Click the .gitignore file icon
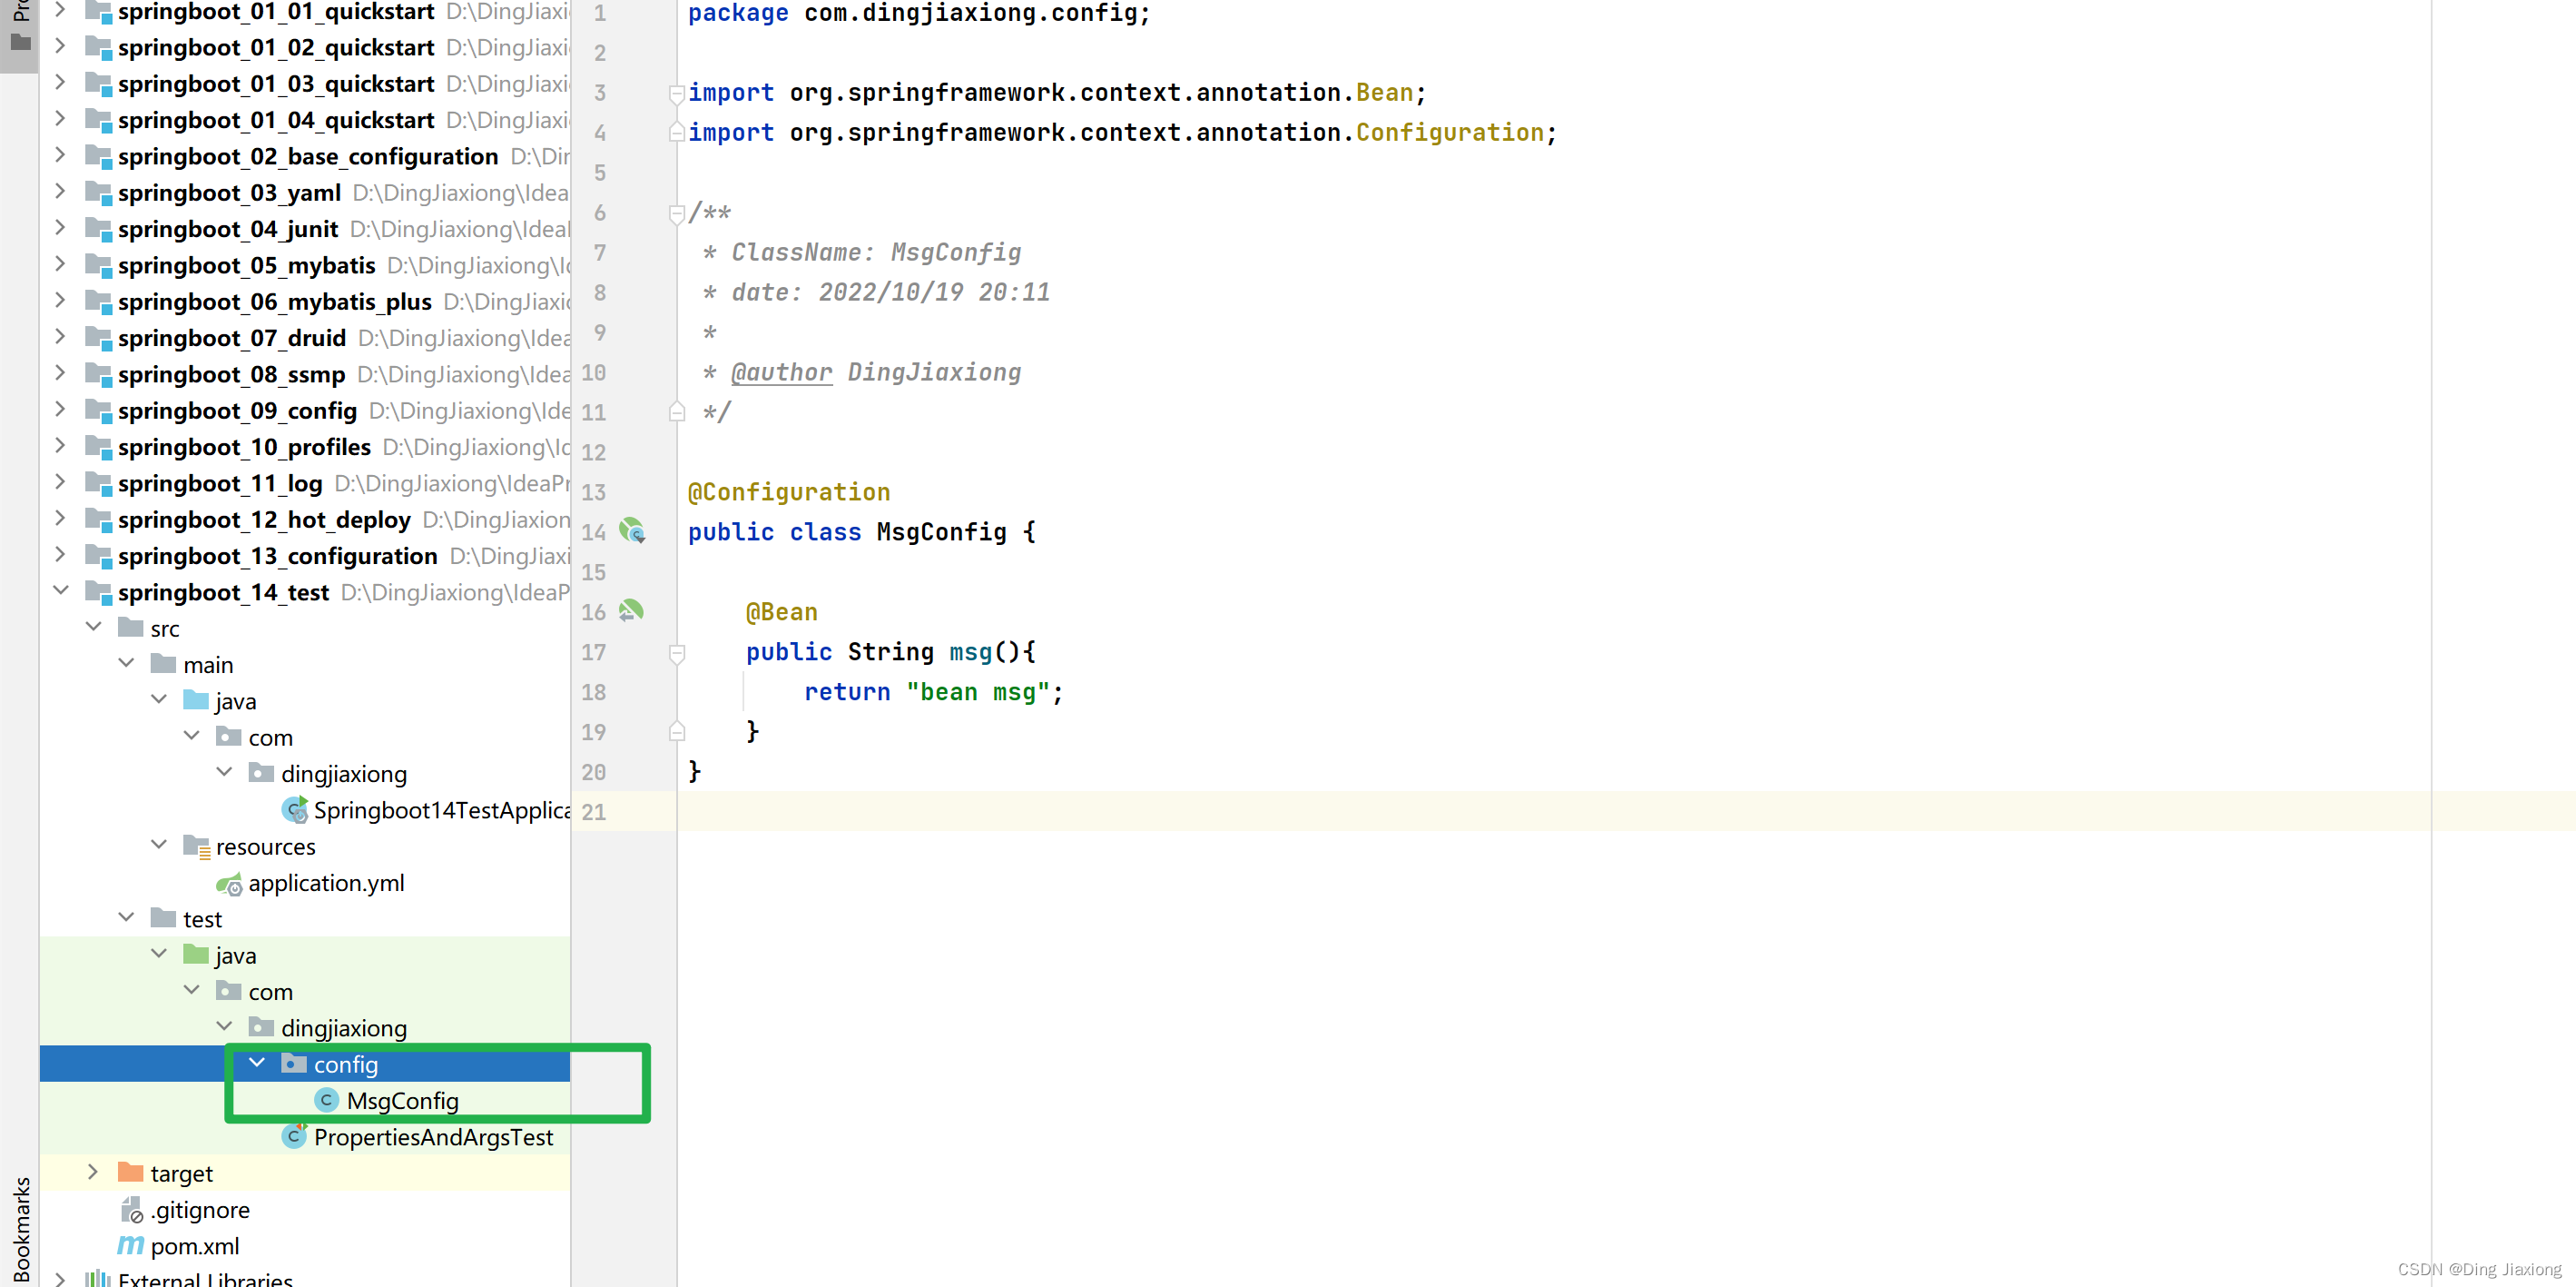 point(131,1209)
